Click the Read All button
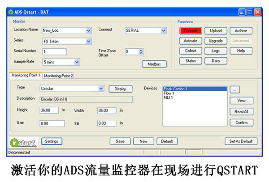 click(x=241, y=111)
